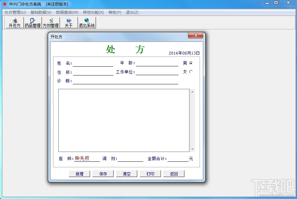Image resolution: width=297 pixels, height=199 pixels.
Task: Minimize the main application window
Action: pos(267,3)
